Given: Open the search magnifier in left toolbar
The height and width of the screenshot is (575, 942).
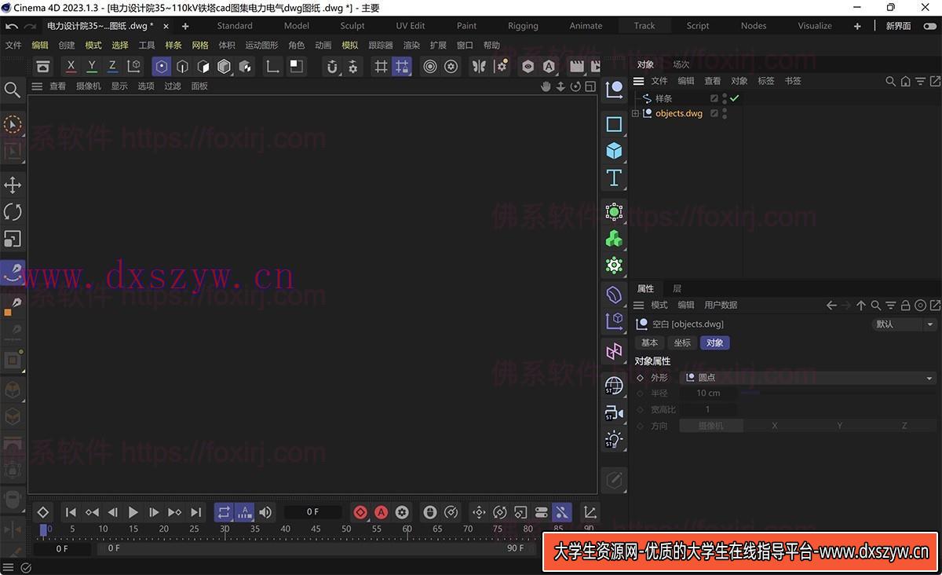Looking at the screenshot, I should tap(13, 90).
